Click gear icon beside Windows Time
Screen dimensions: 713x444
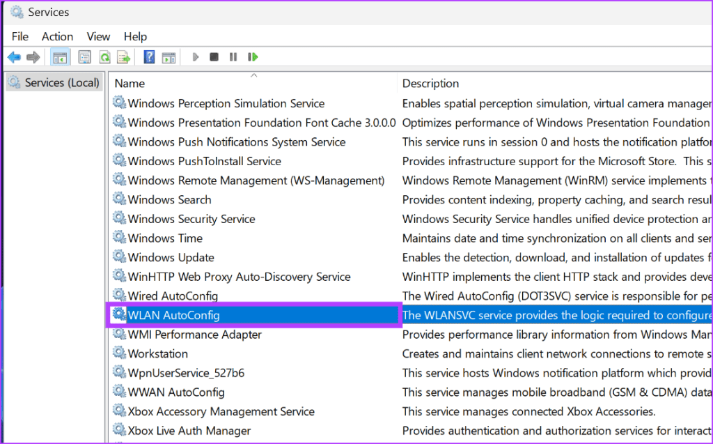(119, 237)
